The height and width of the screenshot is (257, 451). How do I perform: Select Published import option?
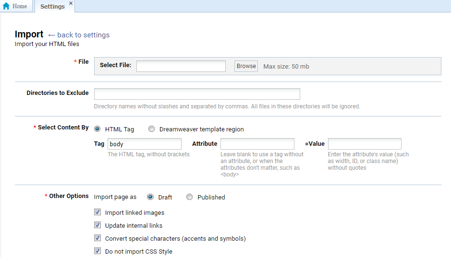pyautogui.click(x=190, y=197)
